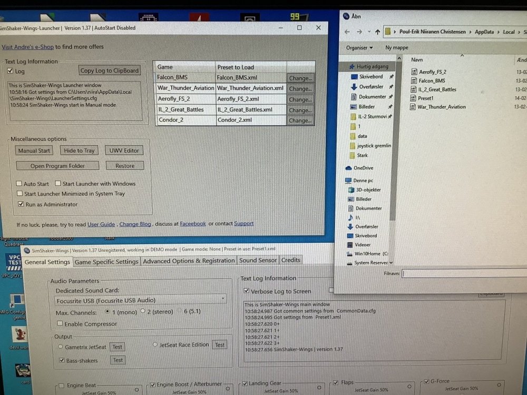This screenshot has height=395, width=527.
Task: Switch to Game Specific Settings tab
Action: [x=106, y=262]
